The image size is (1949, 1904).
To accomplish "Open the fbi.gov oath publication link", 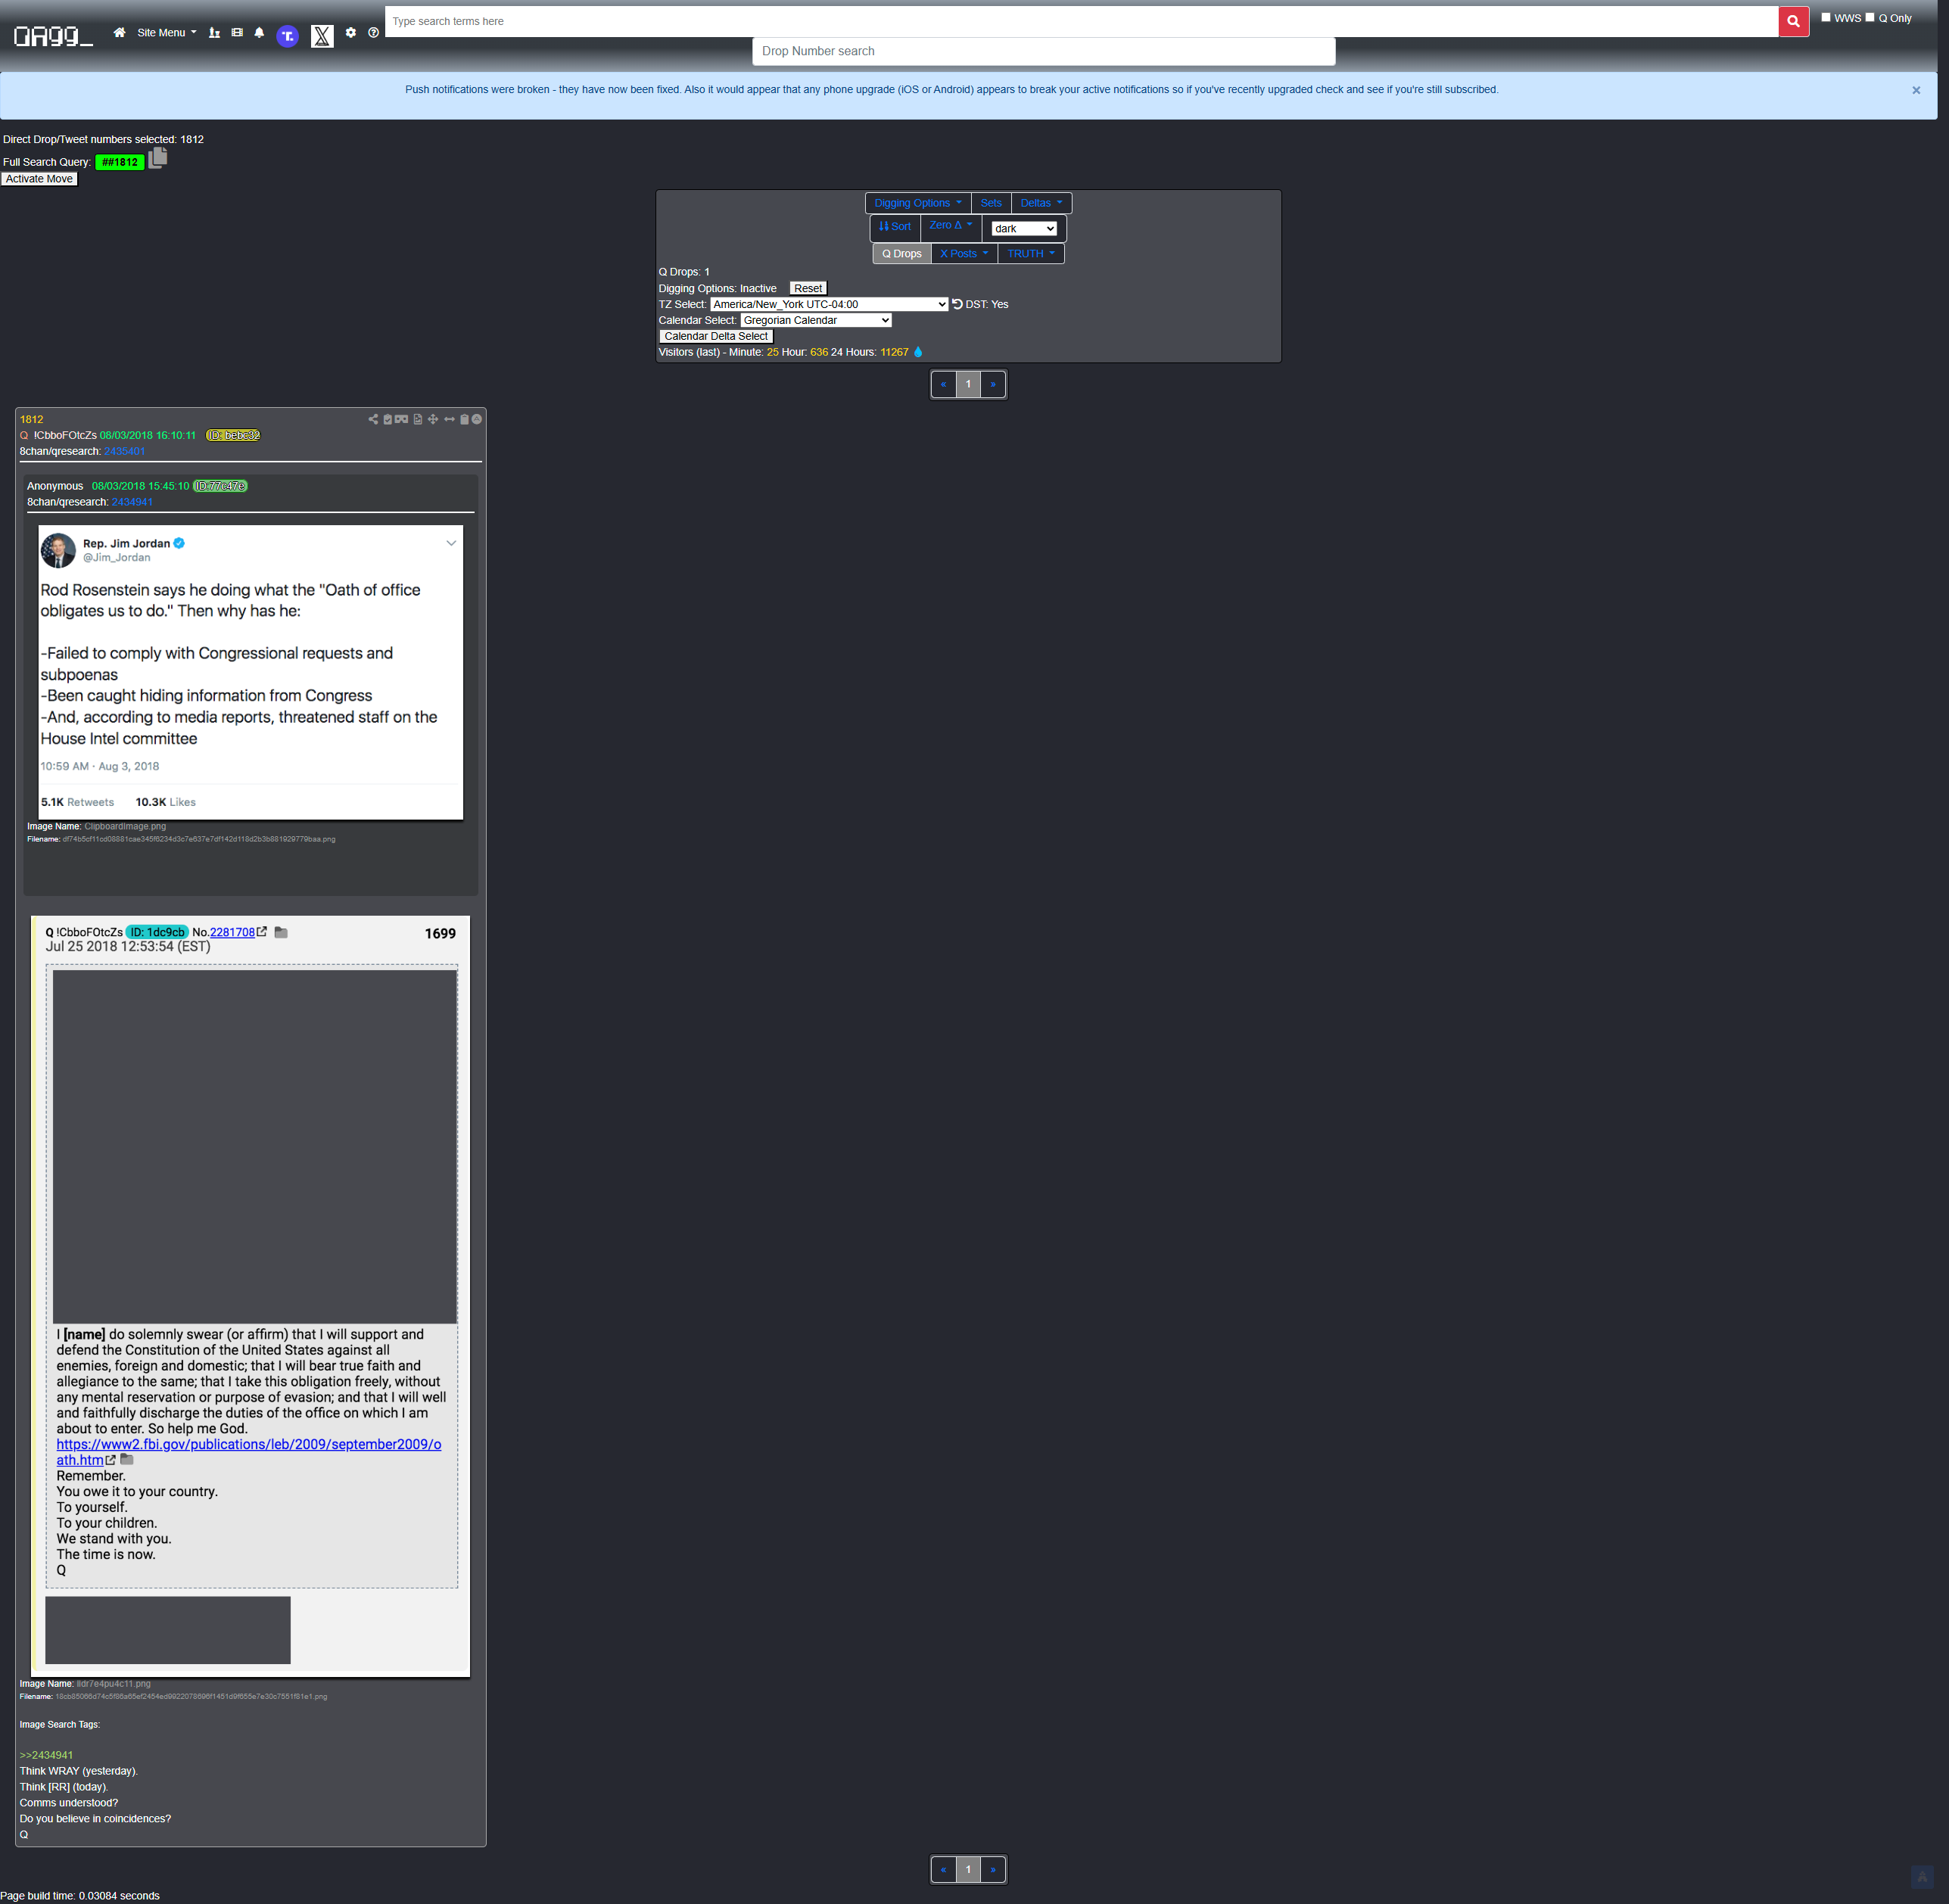I will [x=248, y=1452].
